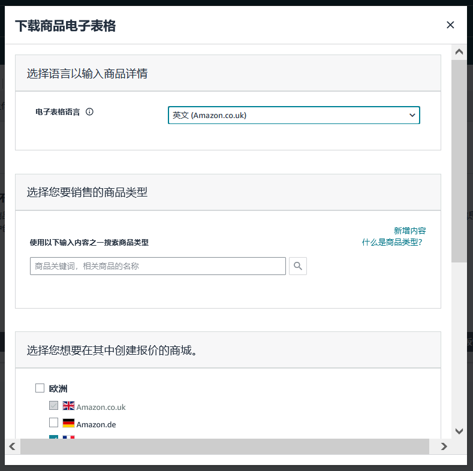Toggle the Amazon.co.uk checkbox
The height and width of the screenshot is (471, 473).
(54, 406)
